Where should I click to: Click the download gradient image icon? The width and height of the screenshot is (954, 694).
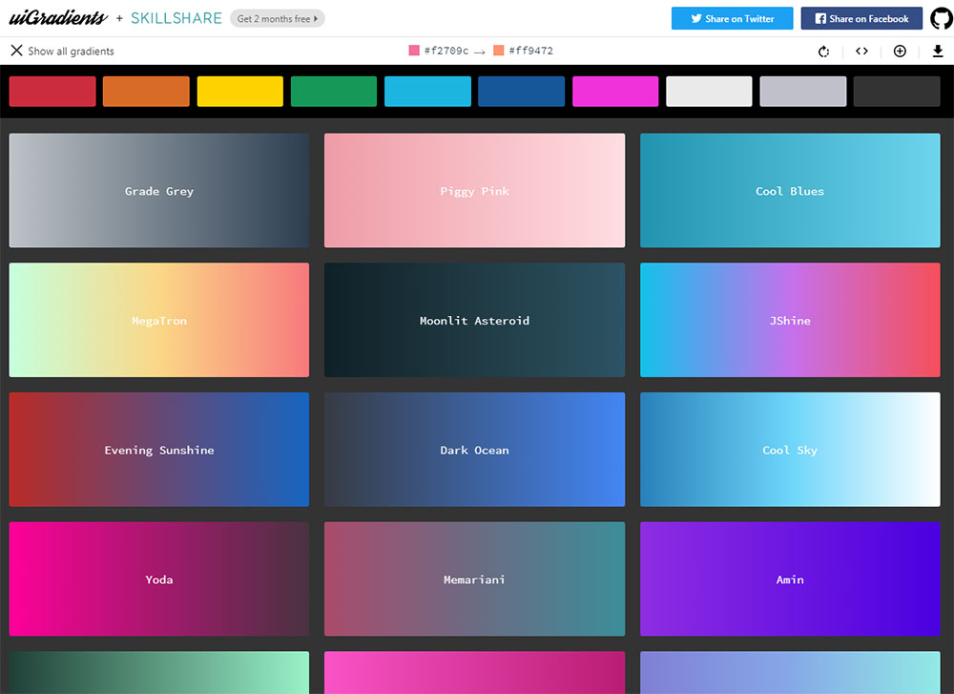[938, 52]
